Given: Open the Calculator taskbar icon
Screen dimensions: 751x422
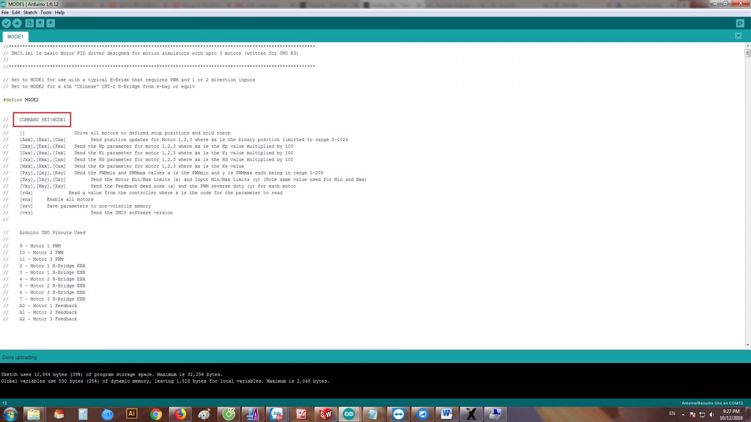Looking at the screenshot, I should point(83,414).
